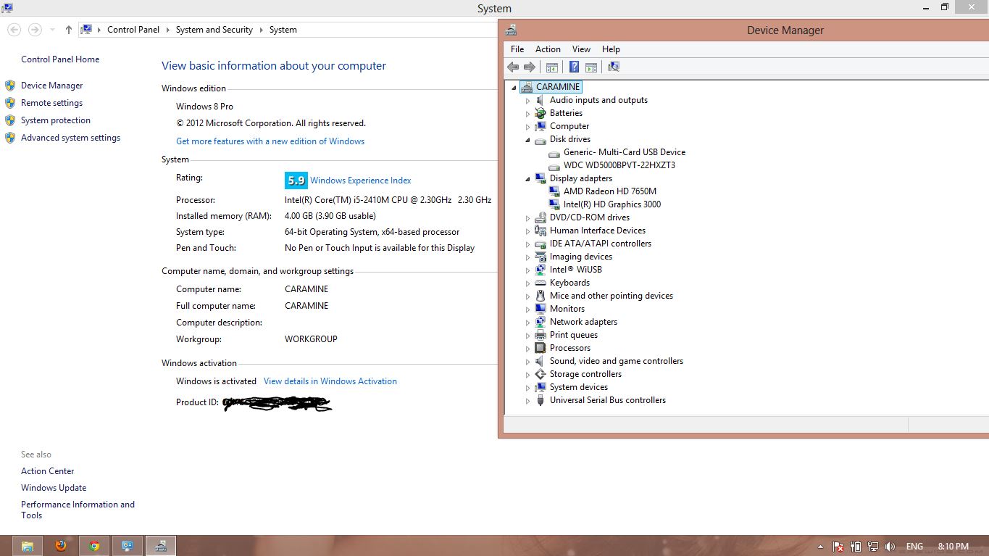Screen dimensions: 989x556
Task: Click the volume speaker tray icon
Action: 890,547
